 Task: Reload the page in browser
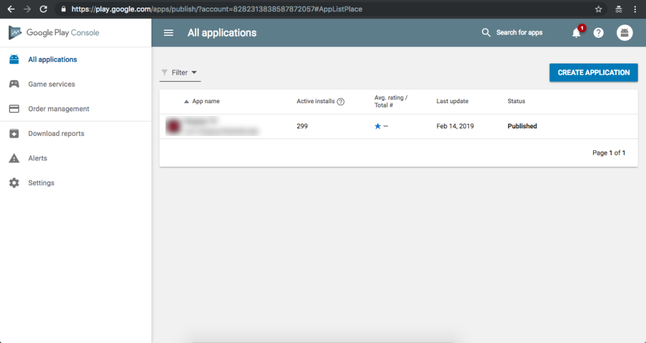pos(44,9)
